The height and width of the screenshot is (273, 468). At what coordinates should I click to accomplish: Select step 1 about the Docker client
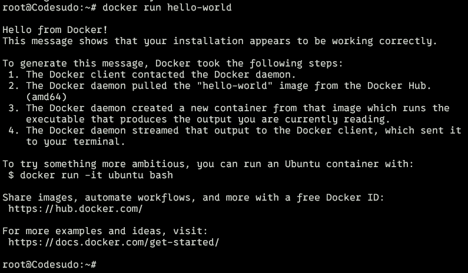161,75
